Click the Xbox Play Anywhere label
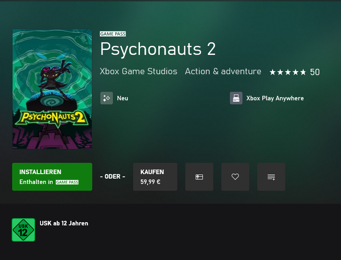The width and height of the screenshot is (341, 260). click(x=275, y=98)
